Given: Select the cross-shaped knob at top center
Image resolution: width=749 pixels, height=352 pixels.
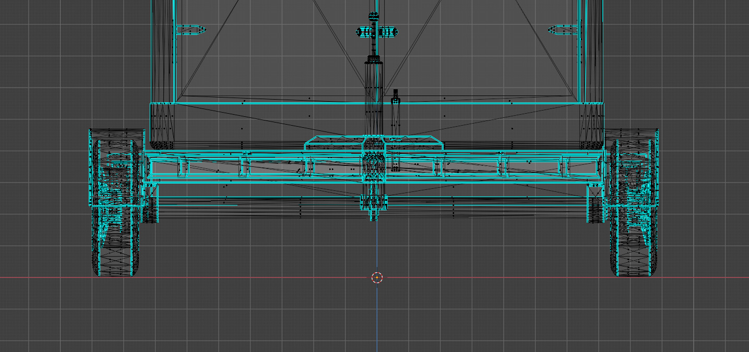Looking at the screenshot, I should point(374,32).
